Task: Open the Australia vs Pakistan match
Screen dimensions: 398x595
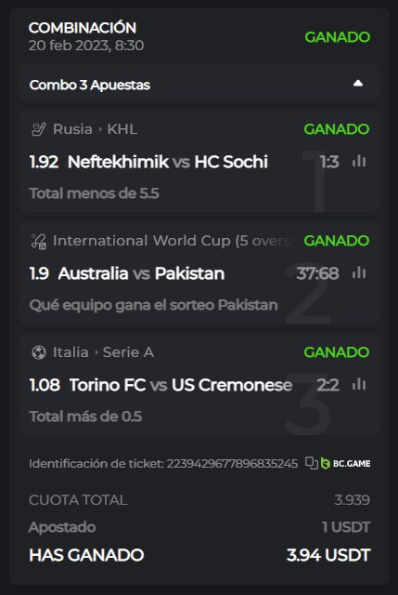Action: tap(141, 273)
